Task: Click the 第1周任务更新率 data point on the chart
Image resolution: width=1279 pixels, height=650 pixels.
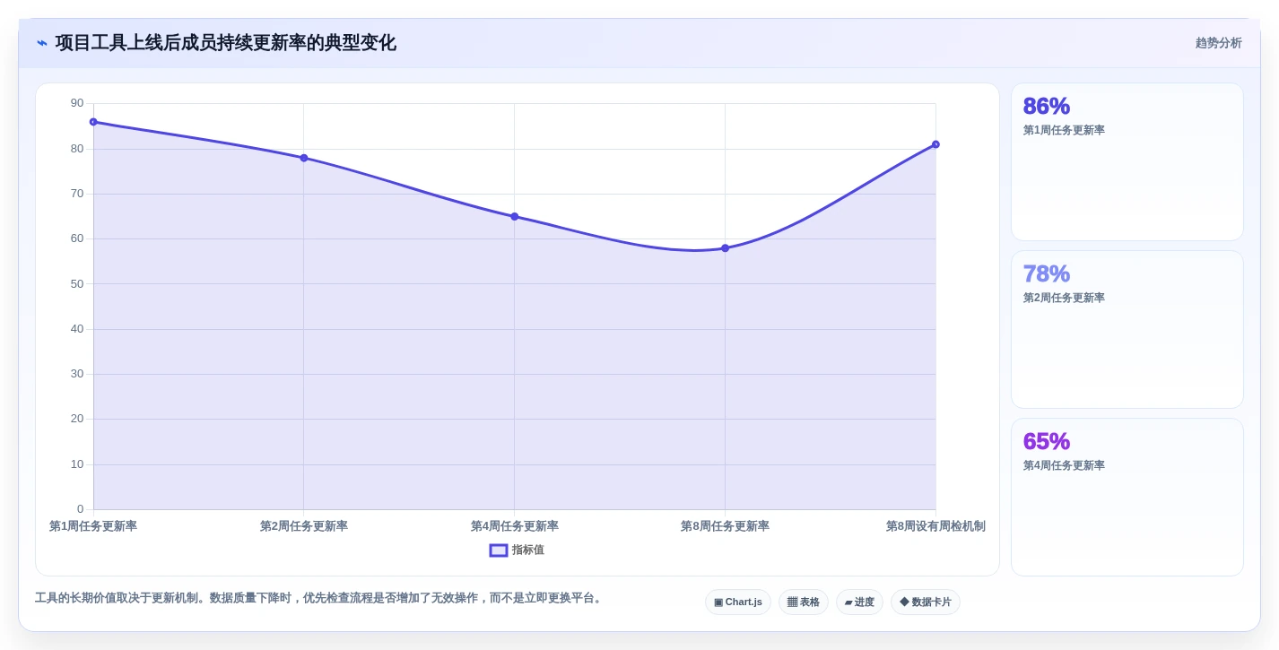Action: click(x=93, y=122)
